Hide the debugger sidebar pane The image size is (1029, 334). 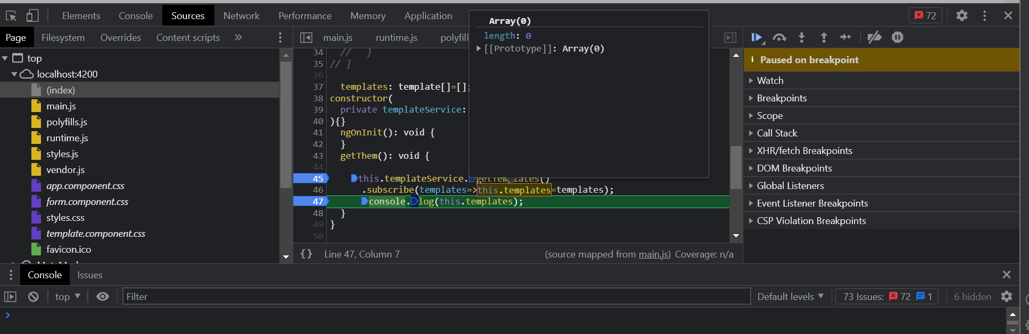tap(731, 38)
